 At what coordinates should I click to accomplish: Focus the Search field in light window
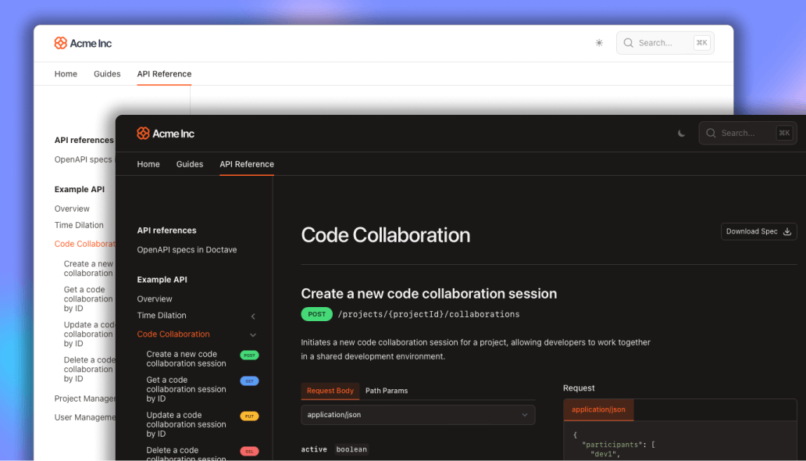pos(665,43)
